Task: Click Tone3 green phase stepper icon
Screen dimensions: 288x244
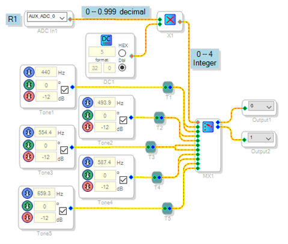Action: [x=28, y=145]
